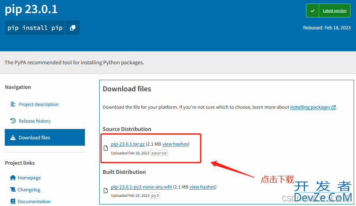
Task: Click the Documentation book icon
Action: point(13,201)
